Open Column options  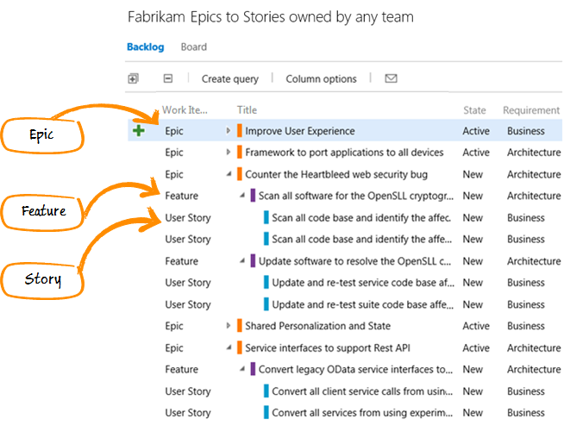(x=321, y=78)
